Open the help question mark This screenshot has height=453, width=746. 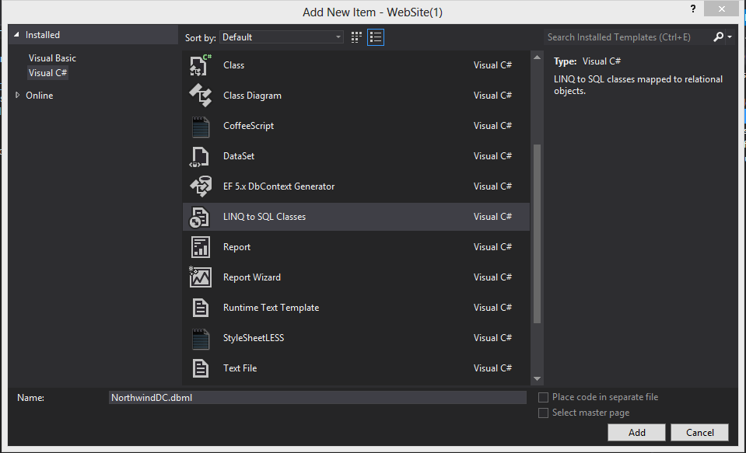click(x=693, y=9)
